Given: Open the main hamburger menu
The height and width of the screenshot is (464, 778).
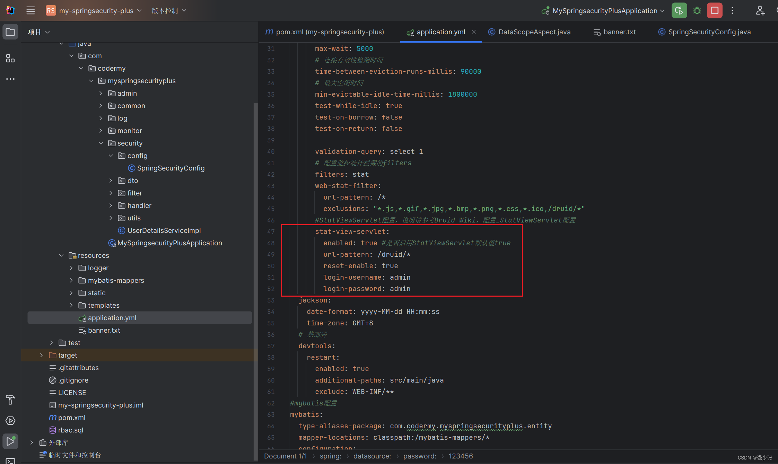Looking at the screenshot, I should tap(30, 10).
